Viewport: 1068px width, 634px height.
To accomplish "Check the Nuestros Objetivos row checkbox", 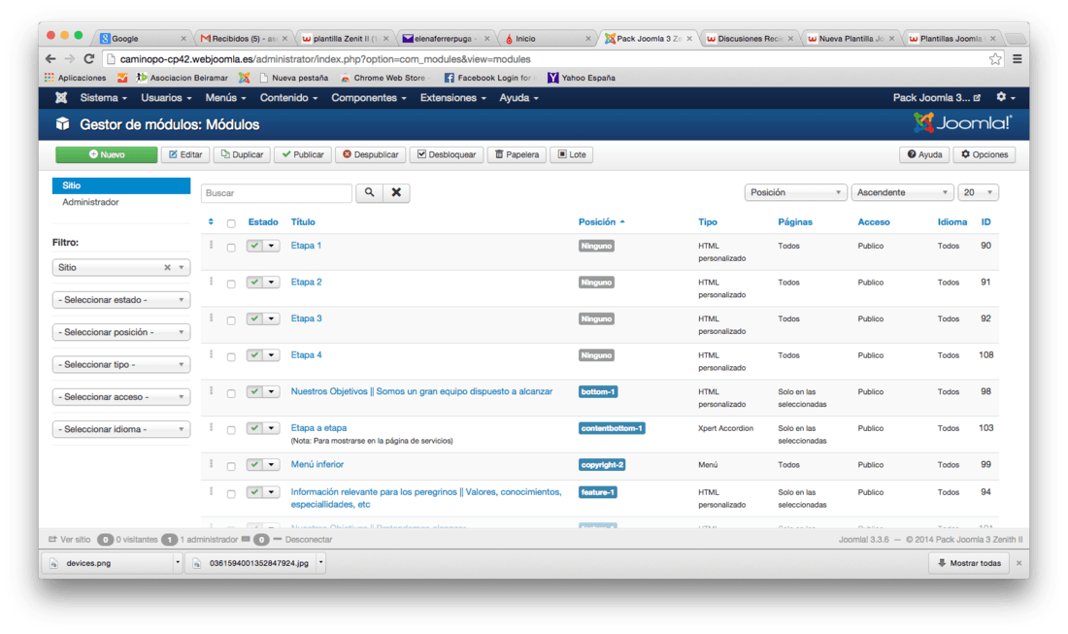I will point(231,393).
